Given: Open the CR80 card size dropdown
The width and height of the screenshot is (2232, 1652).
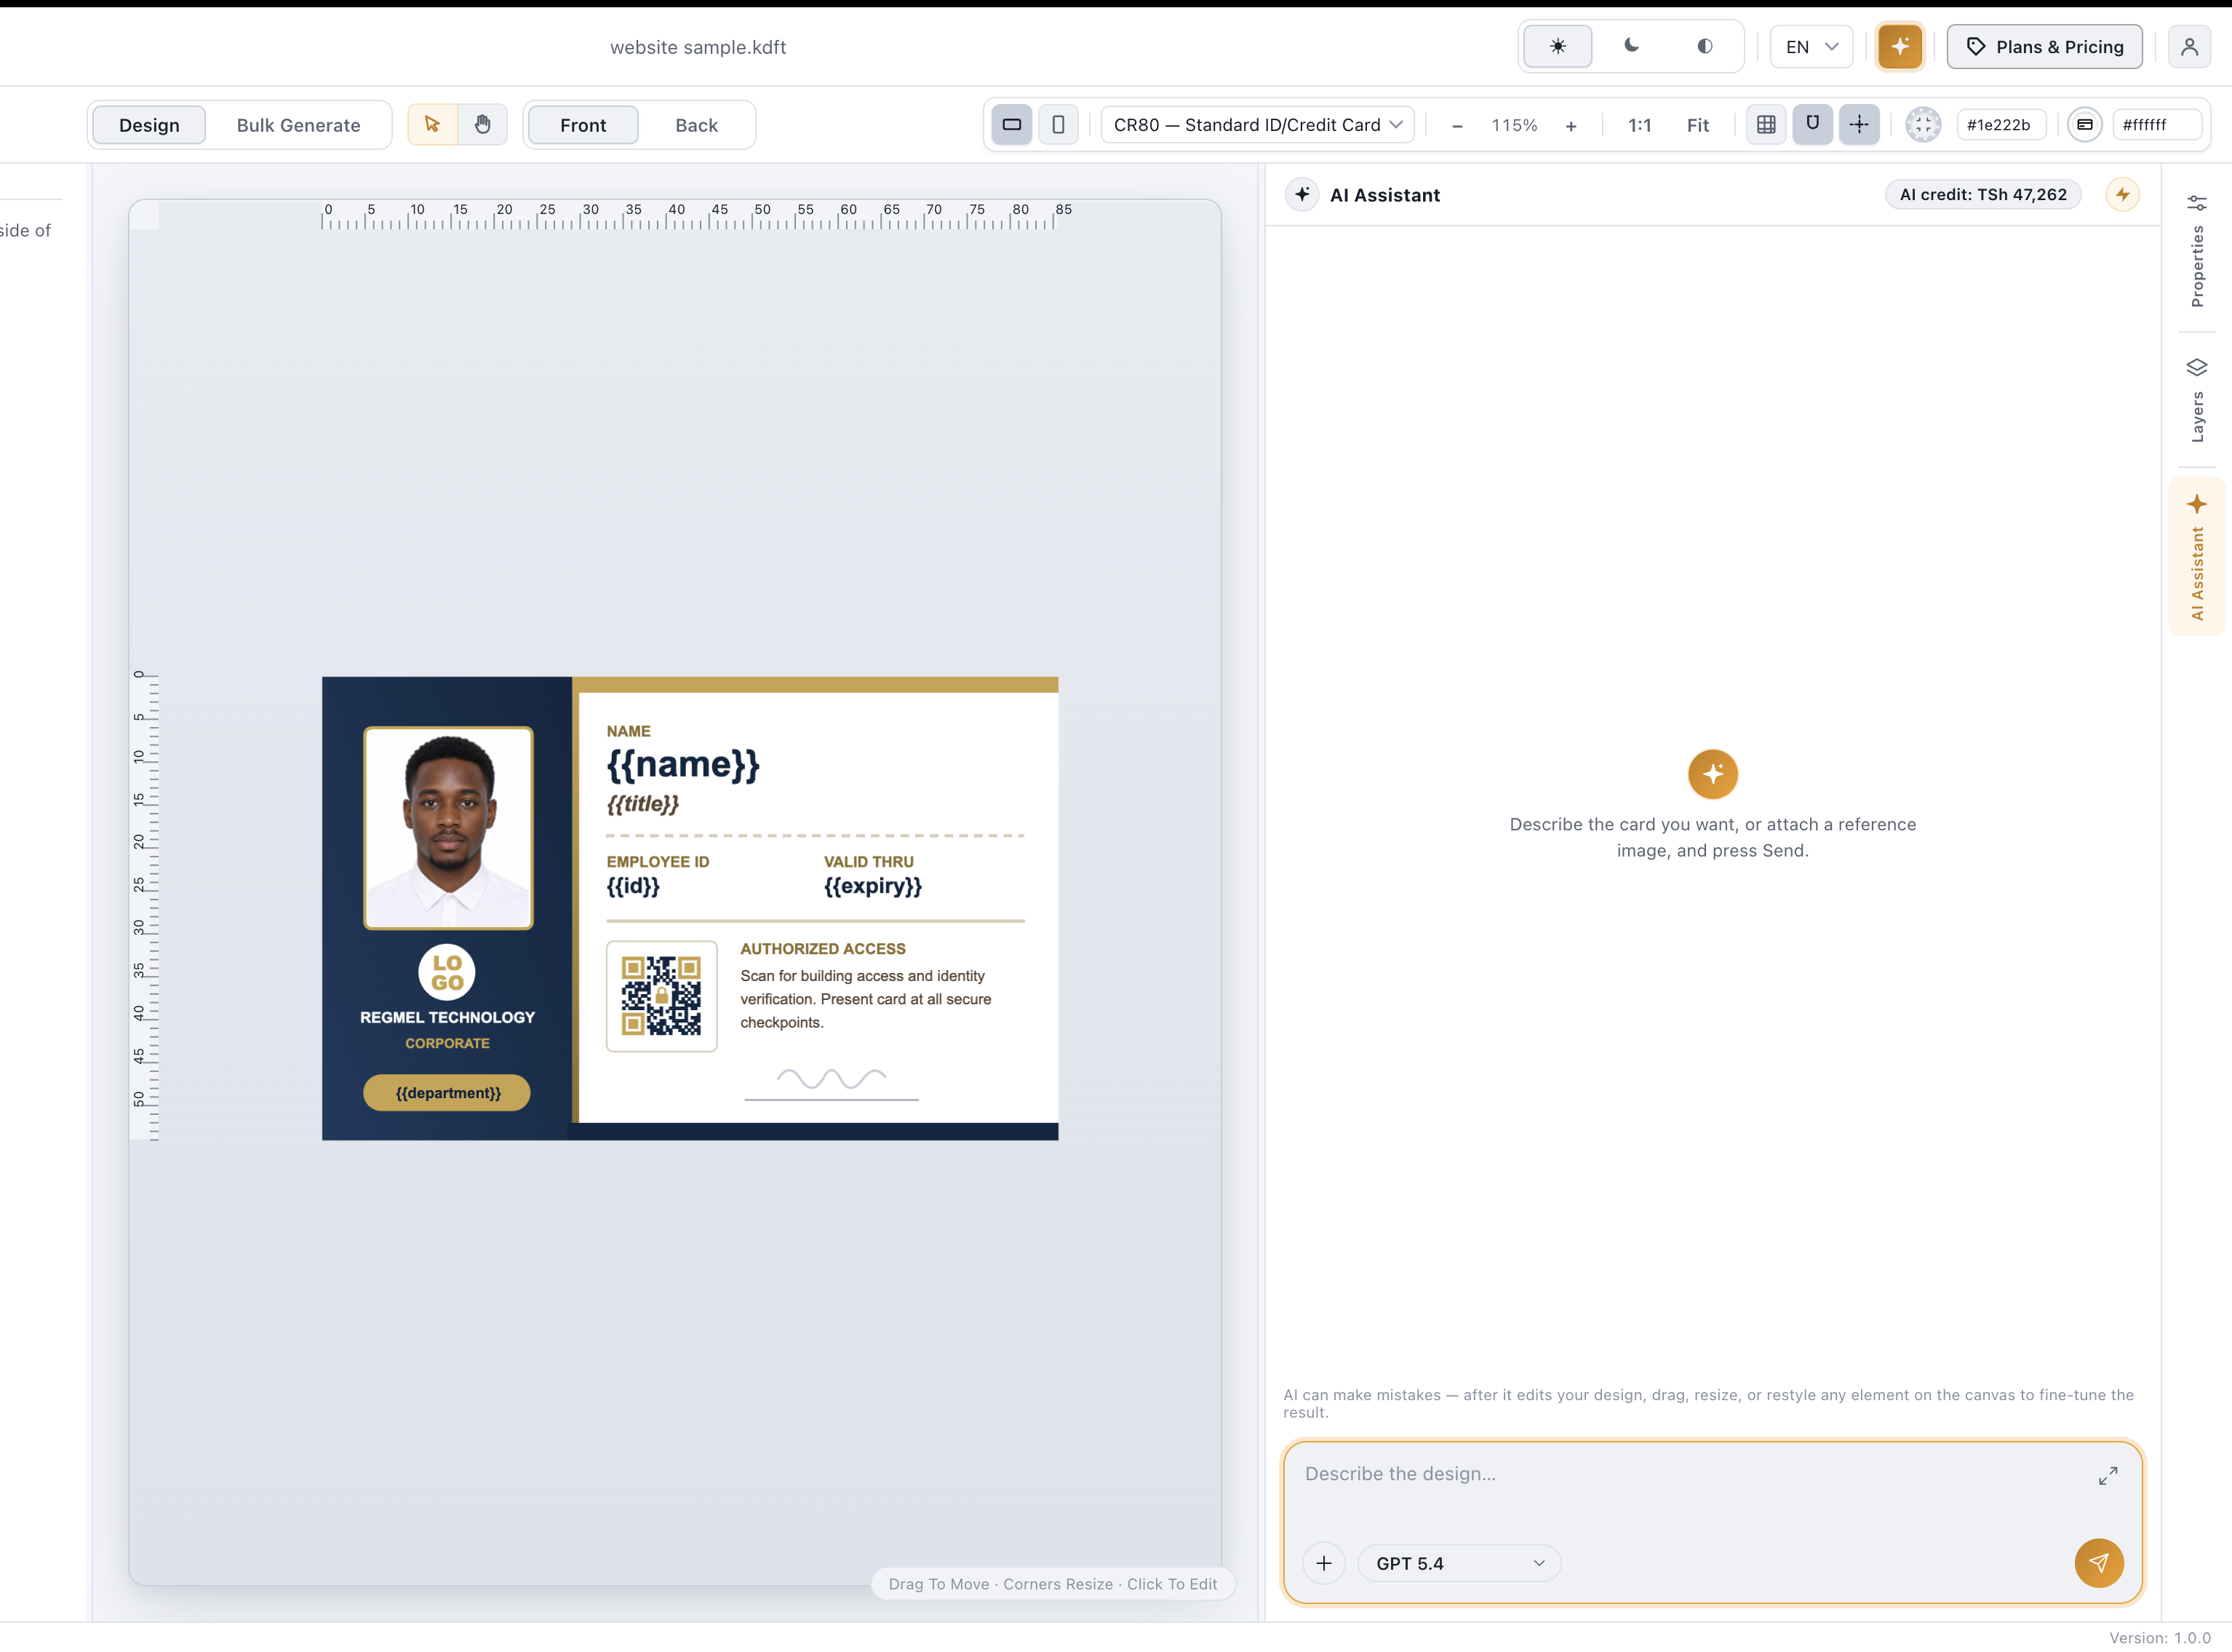Looking at the screenshot, I should pyautogui.click(x=1257, y=125).
